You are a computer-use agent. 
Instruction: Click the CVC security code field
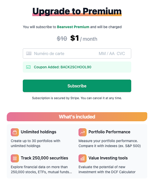(x=121, y=53)
